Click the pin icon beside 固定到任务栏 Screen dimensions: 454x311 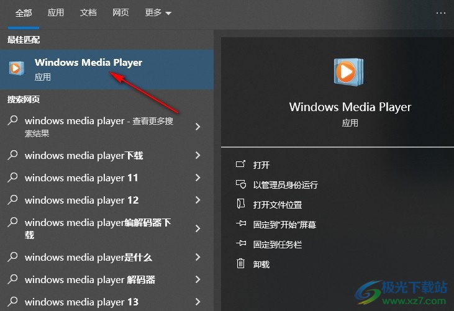(241, 243)
